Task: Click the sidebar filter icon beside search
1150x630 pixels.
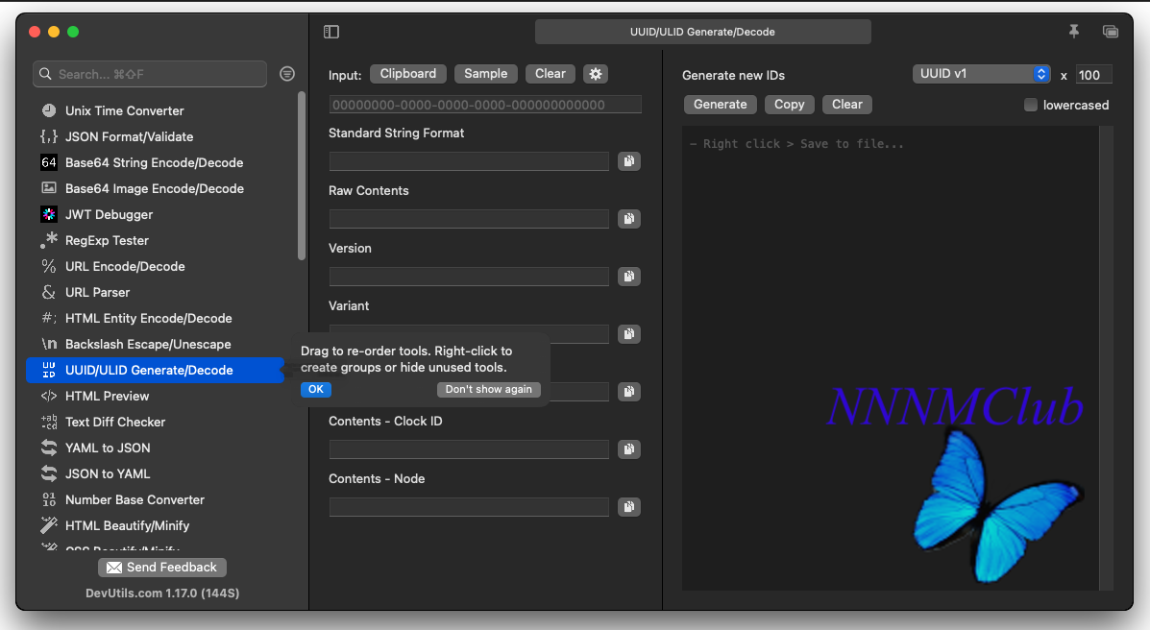Action: [287, 74]
